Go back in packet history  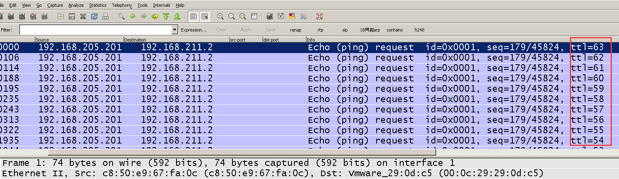(133, 16)
